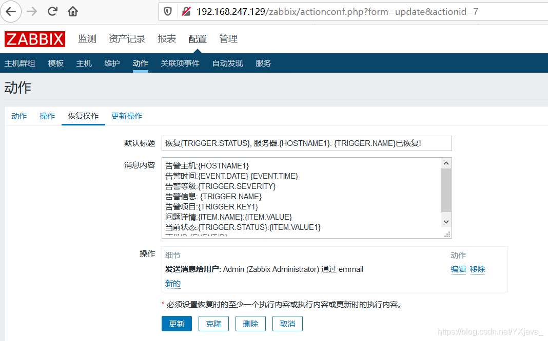Image resolution: width=548 pixels, height=341 pixels.
Task: Go to 动作 submenu in blue bar
Action: (x=141, y=63)
